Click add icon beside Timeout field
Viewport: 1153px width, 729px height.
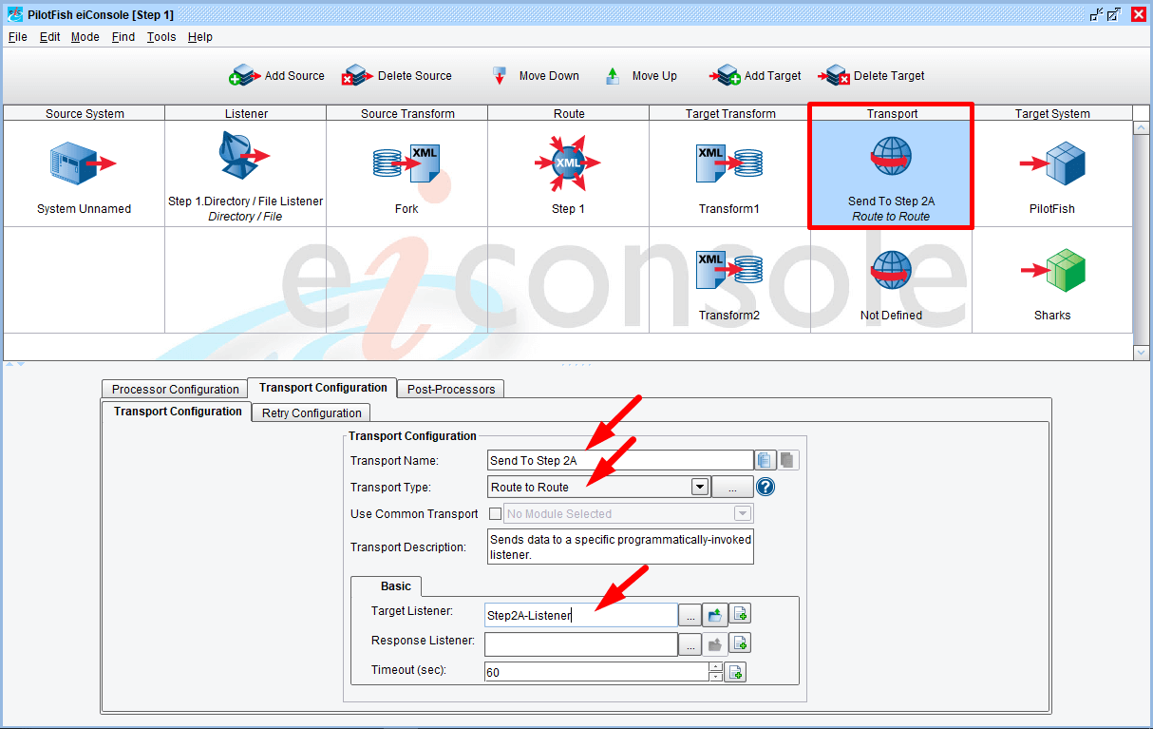tap(735, 672)
